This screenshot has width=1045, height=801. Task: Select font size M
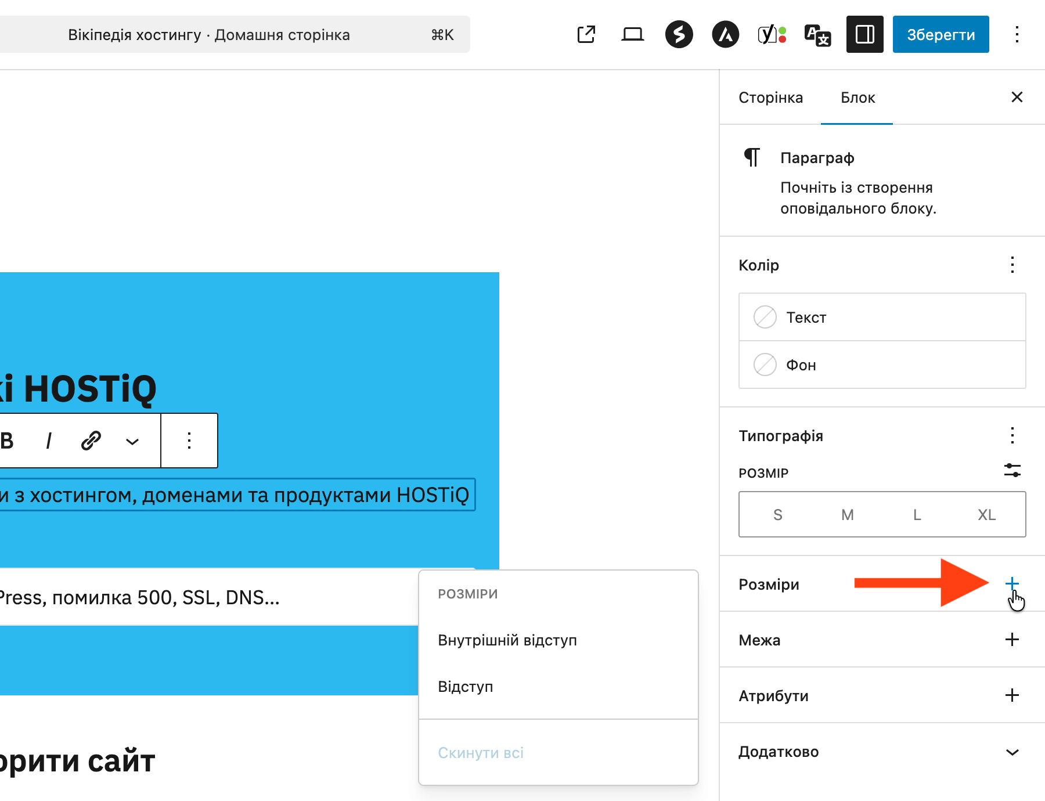tap(847, 515)
